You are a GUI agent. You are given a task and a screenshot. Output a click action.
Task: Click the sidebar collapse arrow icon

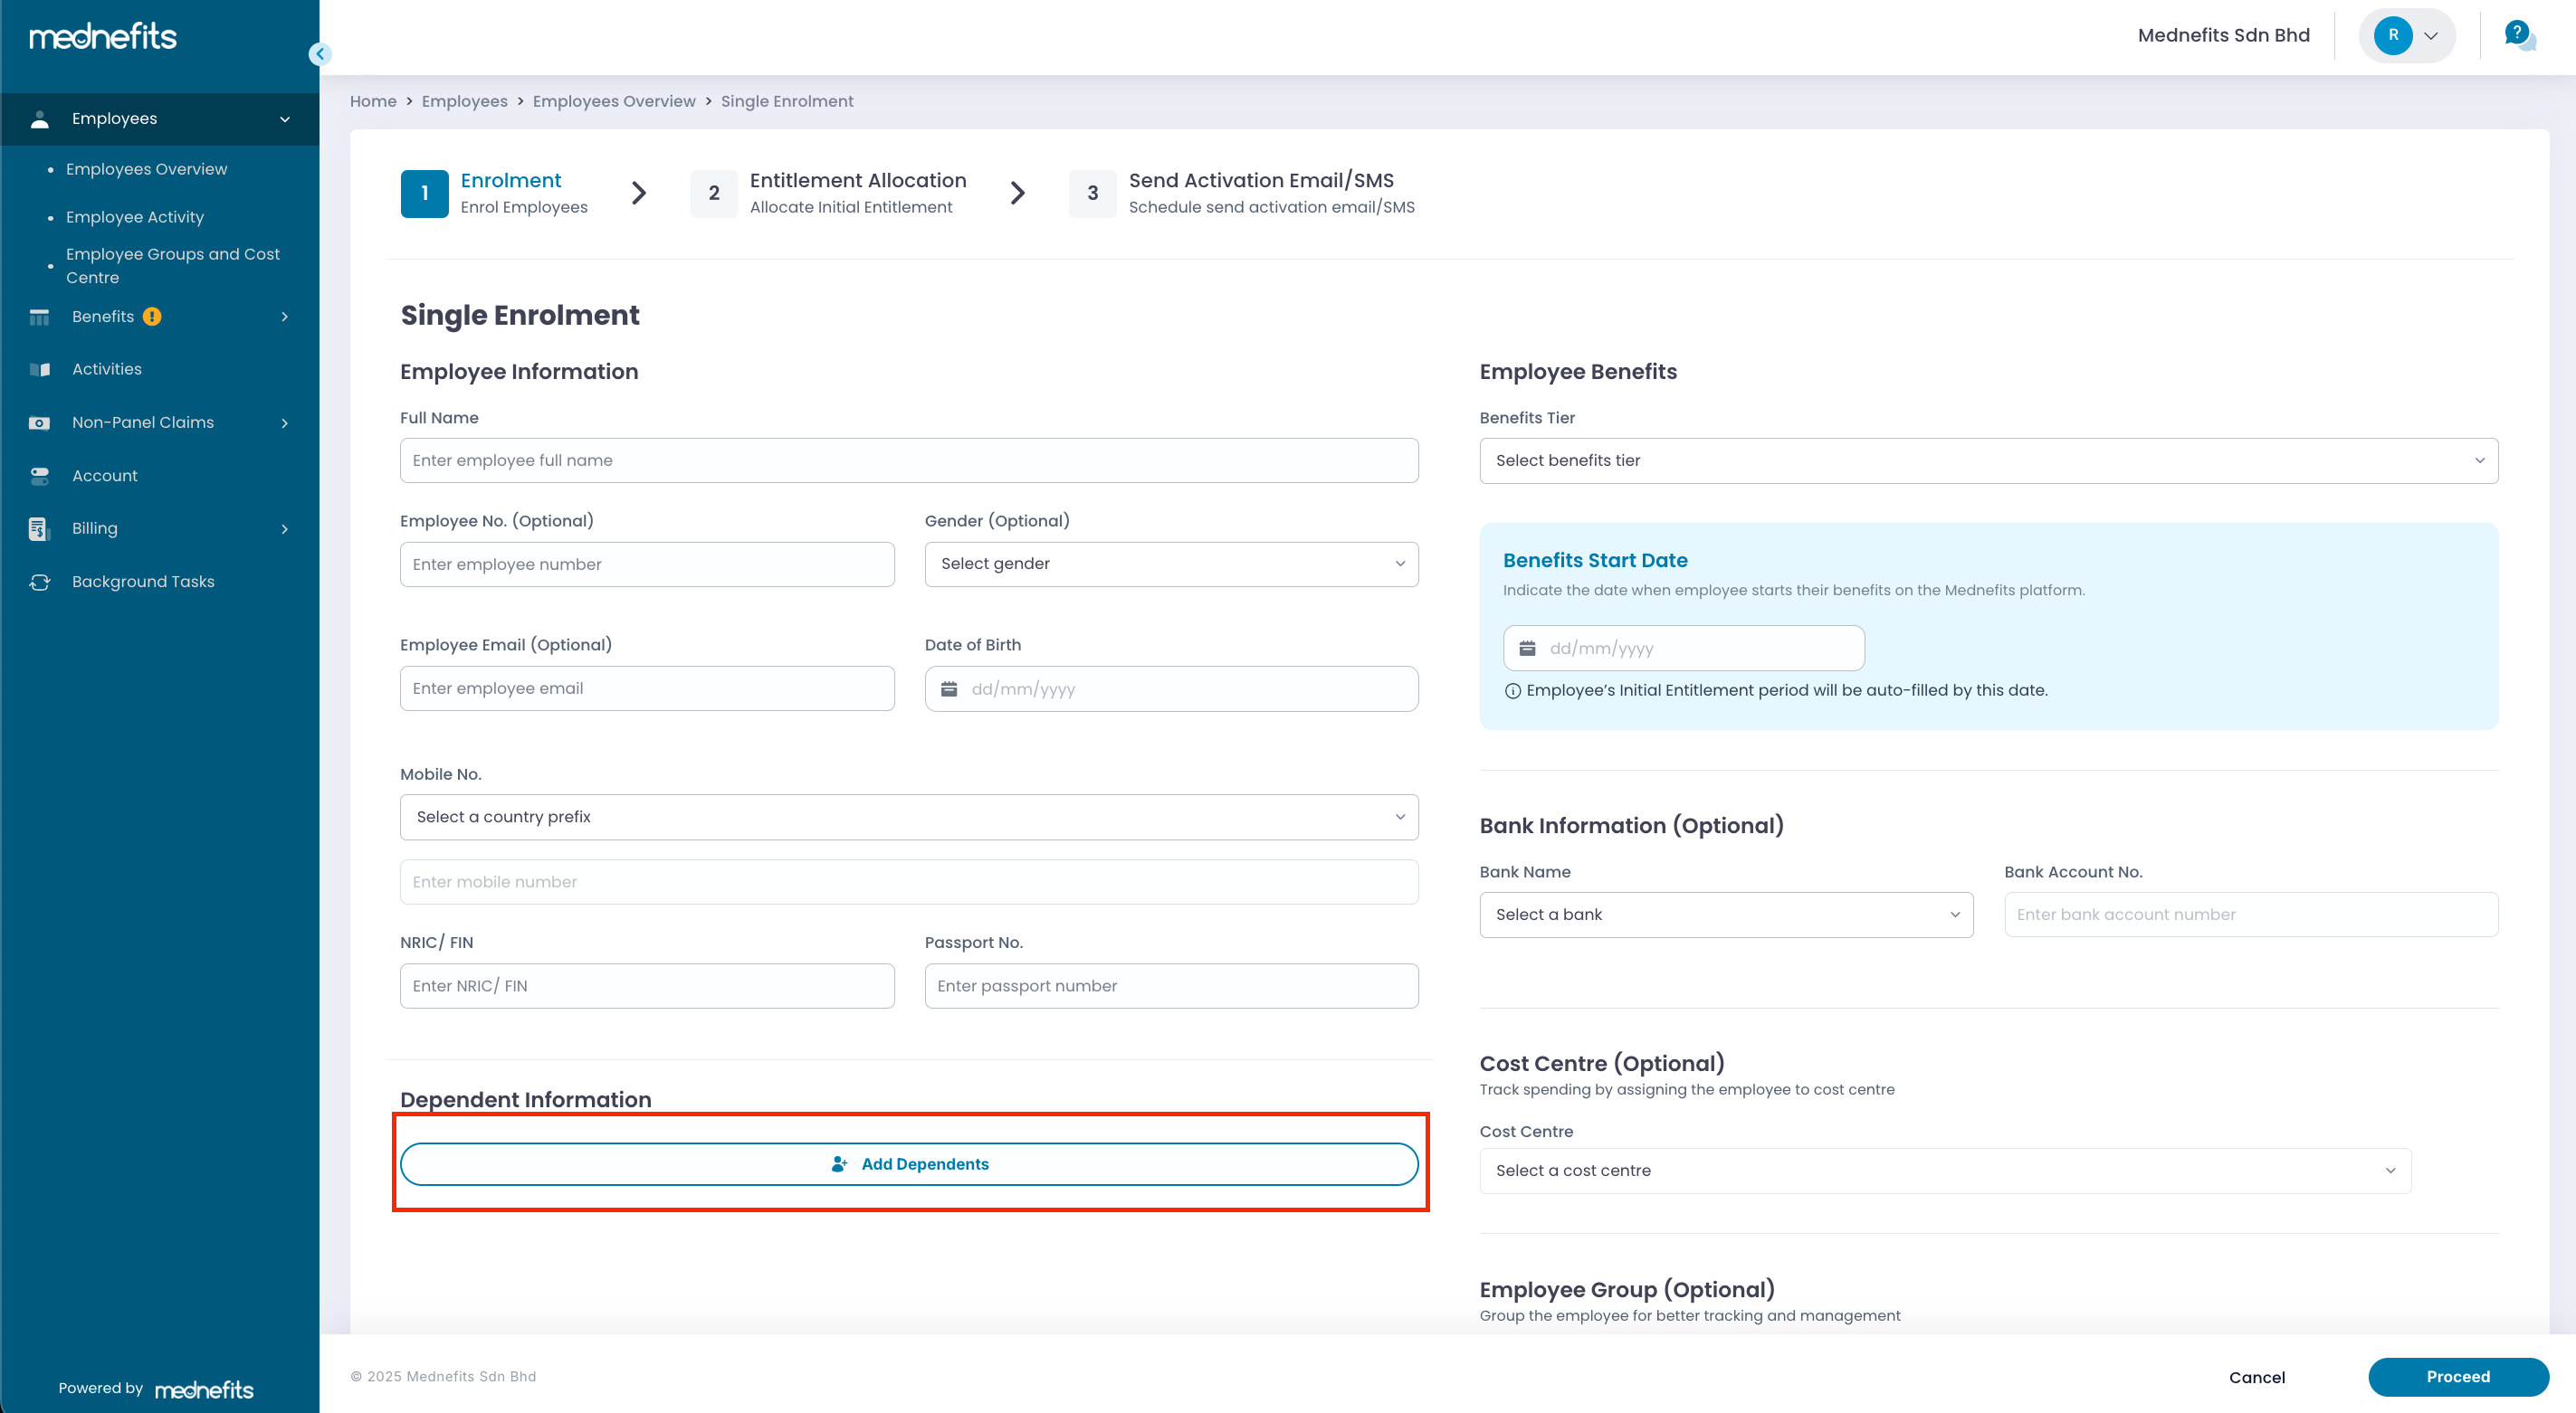[x=320, y=54]
